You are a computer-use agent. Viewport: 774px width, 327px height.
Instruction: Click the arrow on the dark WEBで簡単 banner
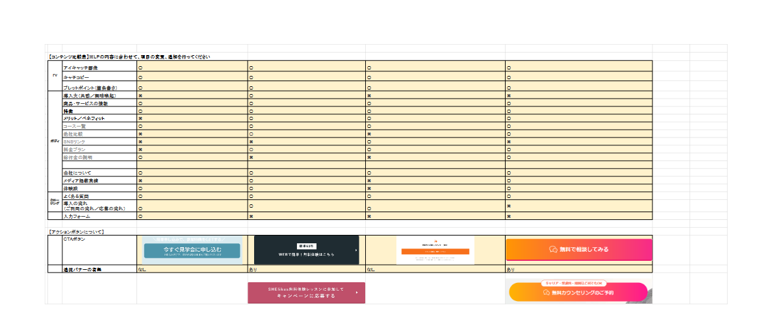pos(356,250)
